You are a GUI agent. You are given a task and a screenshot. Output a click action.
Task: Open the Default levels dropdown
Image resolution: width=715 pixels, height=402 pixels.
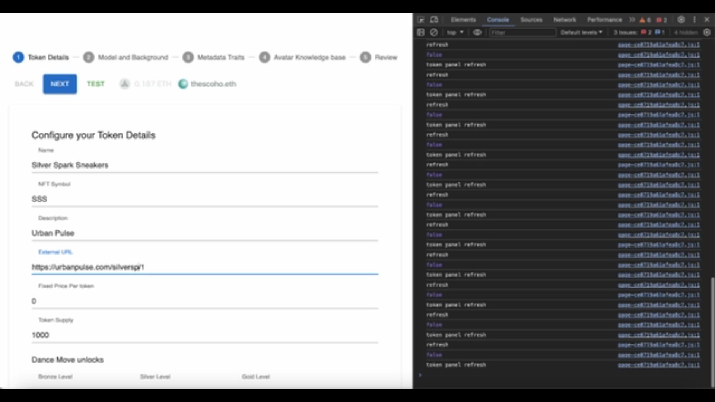tap(581, 32)
